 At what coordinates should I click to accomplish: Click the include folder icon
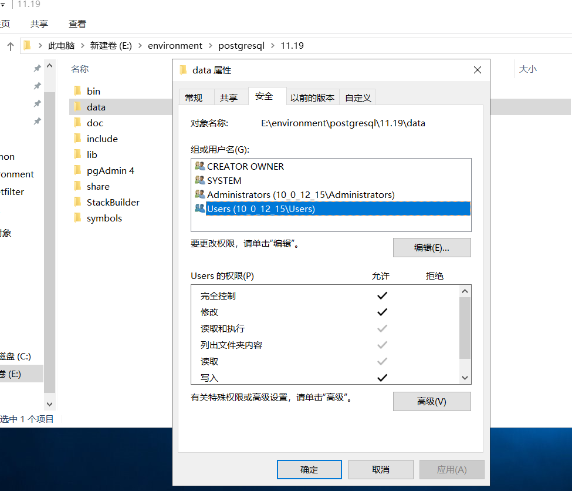pyautogui.click(x=77, y=139)
